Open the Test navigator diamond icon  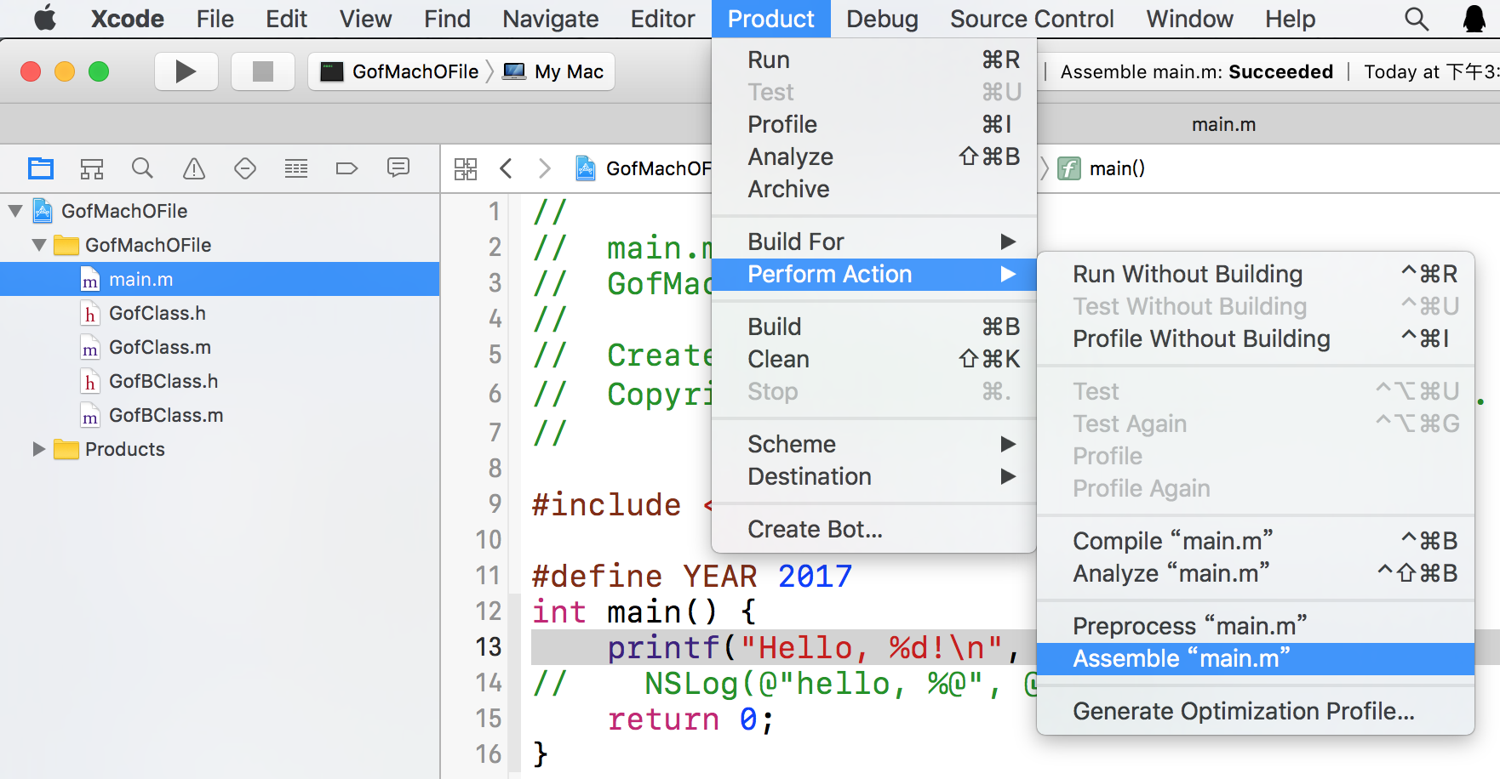245,168
